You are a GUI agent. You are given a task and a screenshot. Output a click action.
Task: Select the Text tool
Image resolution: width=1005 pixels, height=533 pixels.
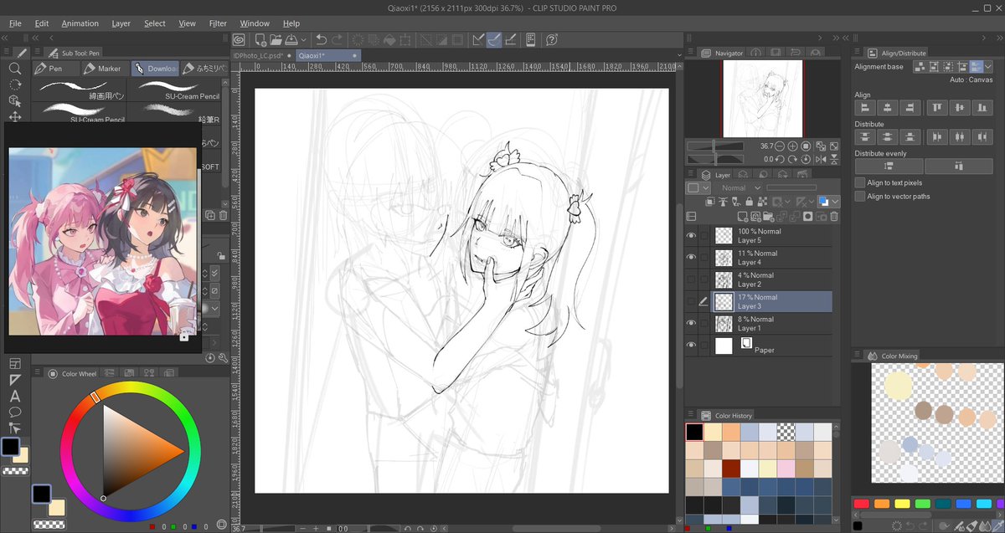click(x=14, y=396)
